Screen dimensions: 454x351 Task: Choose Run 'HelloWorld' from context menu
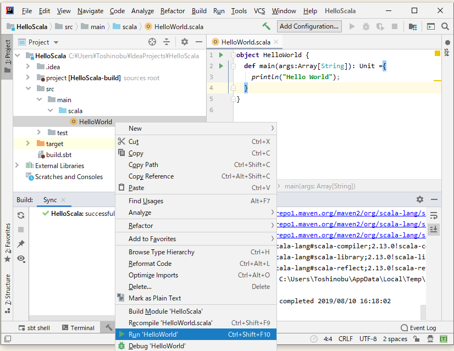196,334
